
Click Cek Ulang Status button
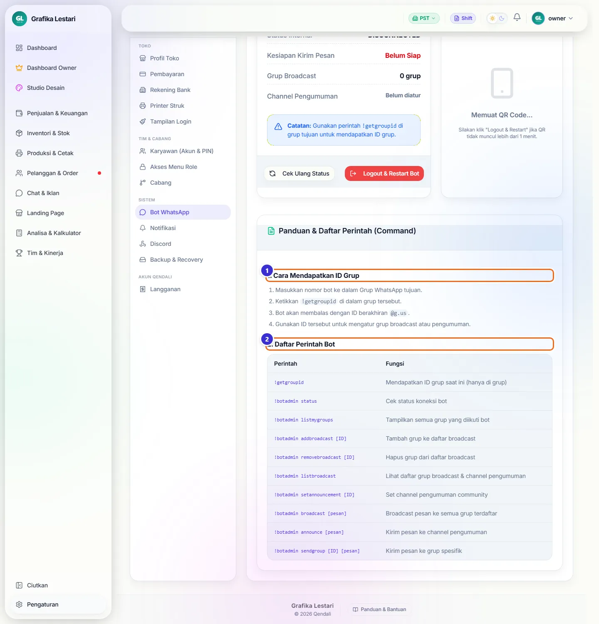pyautogui.click(x=300, y=173)
